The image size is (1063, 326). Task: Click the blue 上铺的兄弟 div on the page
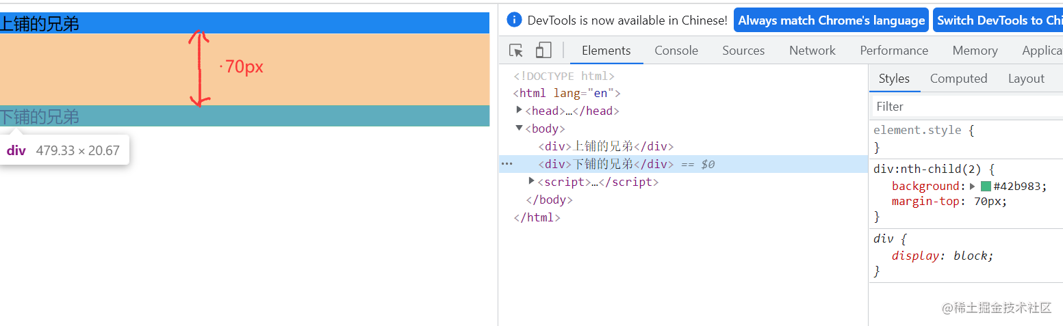tap(244, 23)
